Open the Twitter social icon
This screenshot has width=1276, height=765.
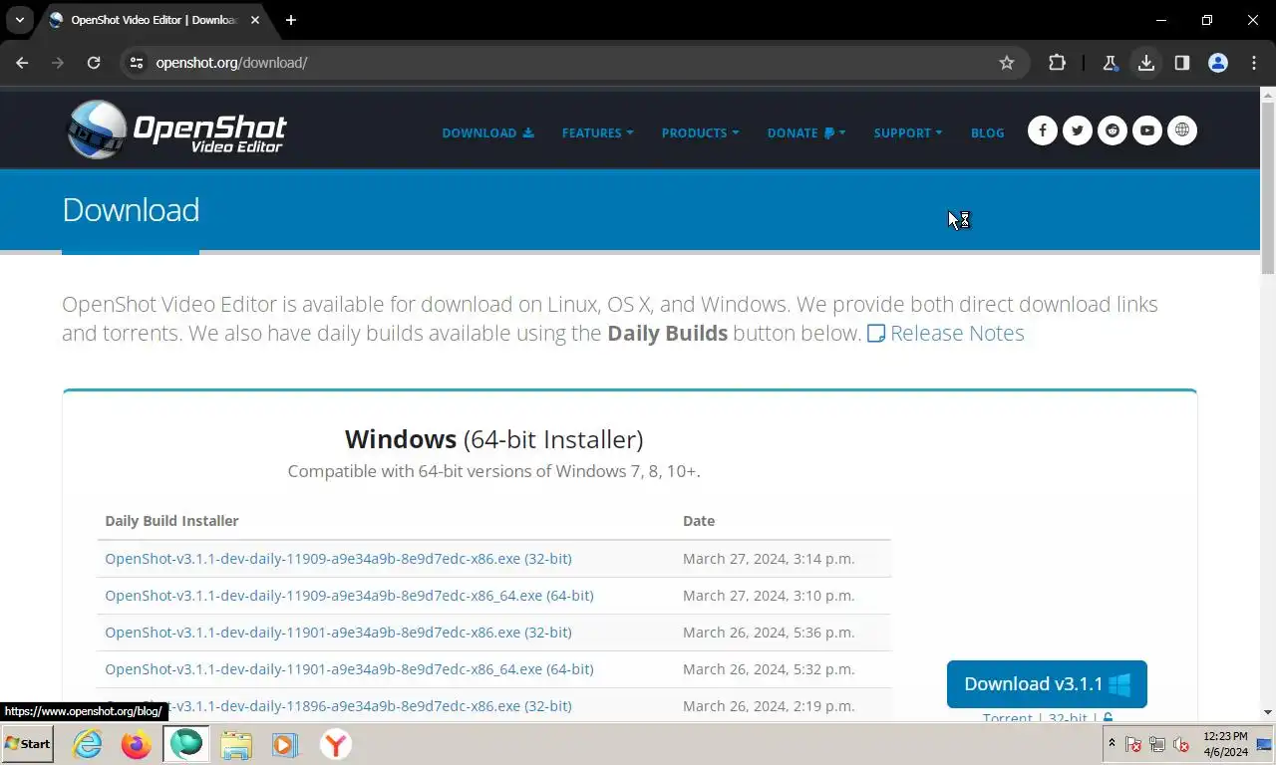(1078, 130)
